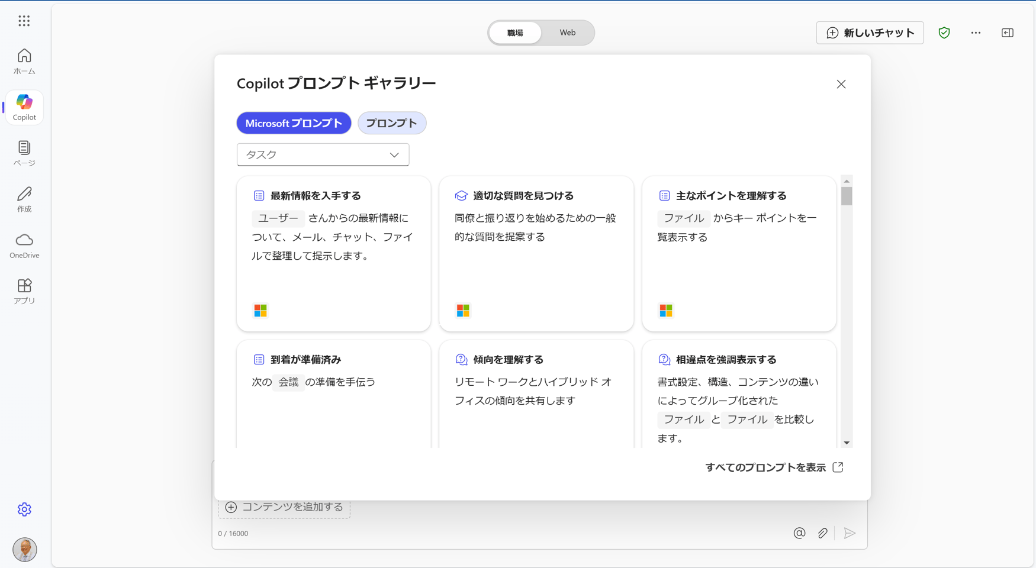Collapse the right side panel
The image size is (1036, 568).
click(x=1007, y=33)
